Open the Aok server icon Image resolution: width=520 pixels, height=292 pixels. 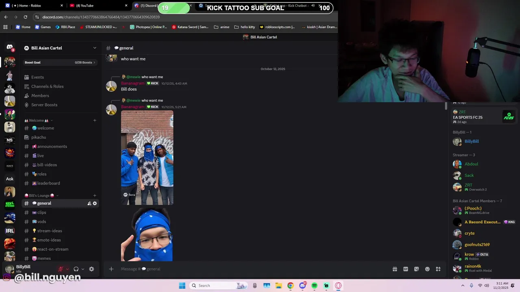click(10, 179)
